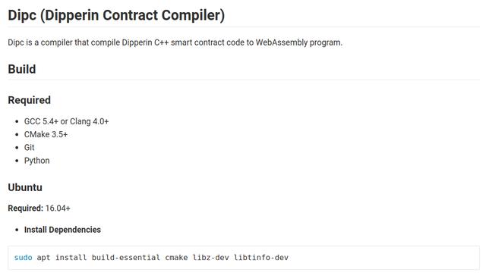The width and height of the screenshot is (486, 276).
Task: Click the sudo keyword in code block
Action: 24,258
